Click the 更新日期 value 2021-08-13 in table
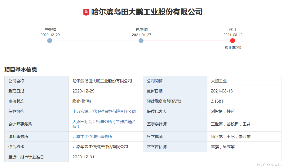 [244, 91]
